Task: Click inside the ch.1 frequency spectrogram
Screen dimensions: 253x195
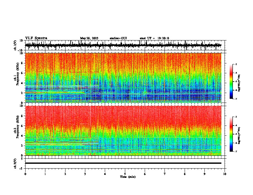Action: point(123,78)
